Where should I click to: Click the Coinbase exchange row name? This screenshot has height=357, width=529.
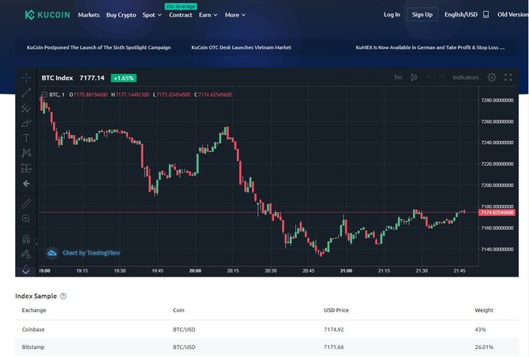tap(33, 329)
